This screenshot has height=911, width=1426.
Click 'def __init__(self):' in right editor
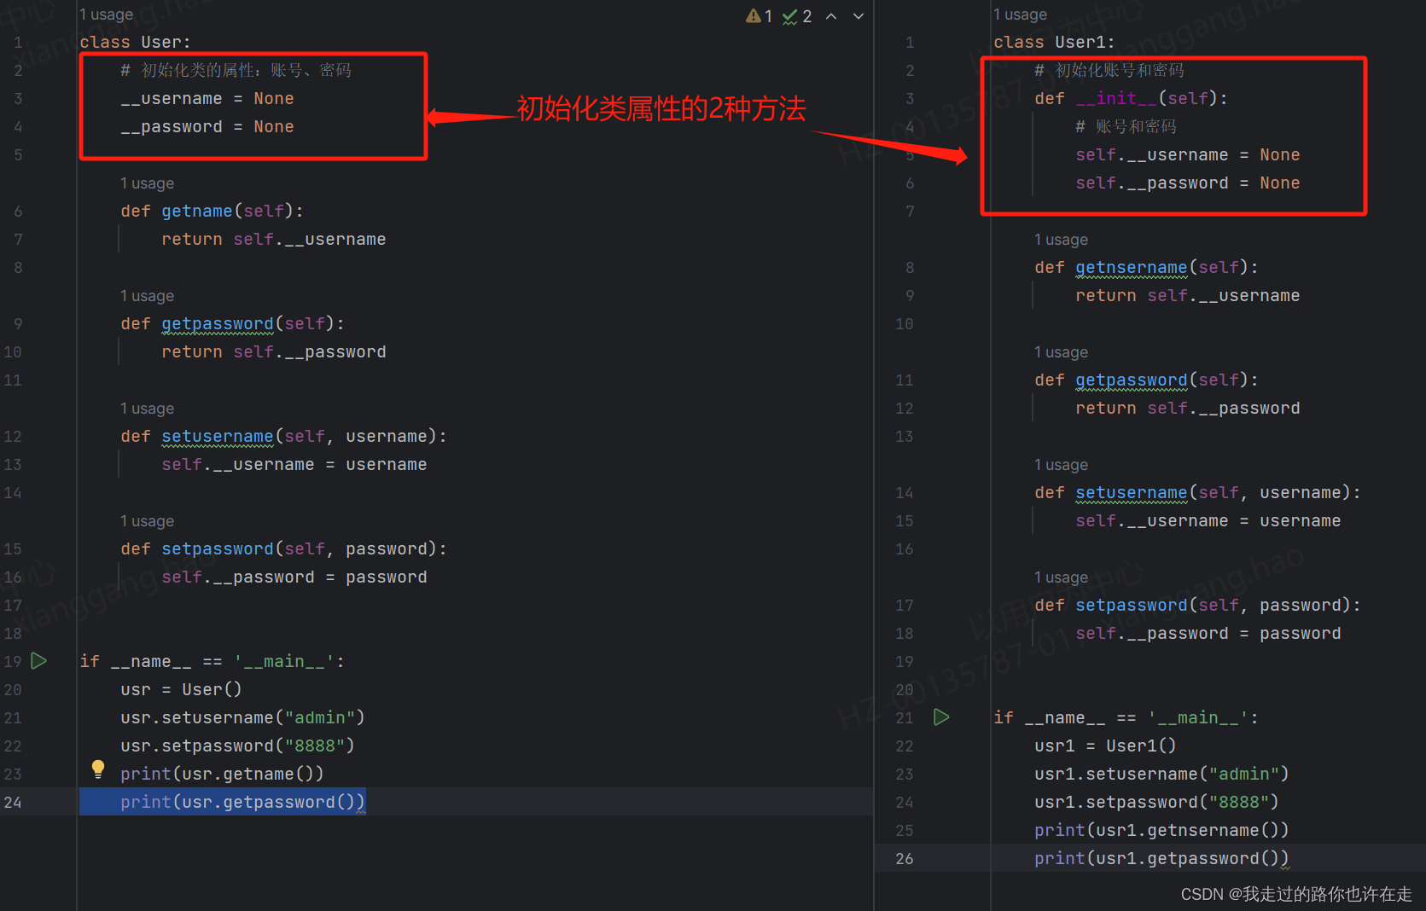pyautogui.click(x=1131, y=98)
